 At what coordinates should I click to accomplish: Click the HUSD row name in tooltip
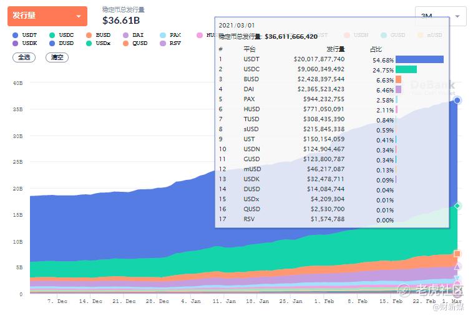pos(251,109)
